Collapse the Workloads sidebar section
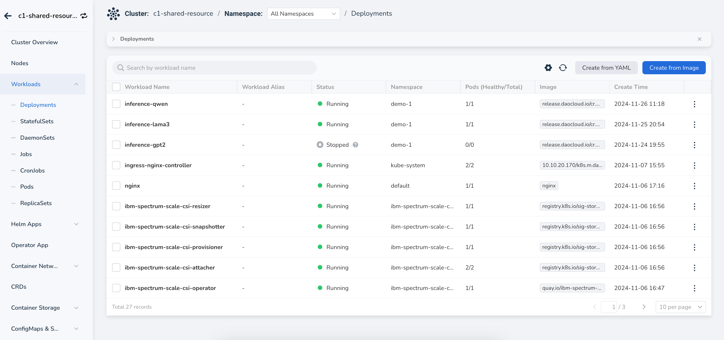The height and width of the screenshot is (340, 724). pos(76,84)
